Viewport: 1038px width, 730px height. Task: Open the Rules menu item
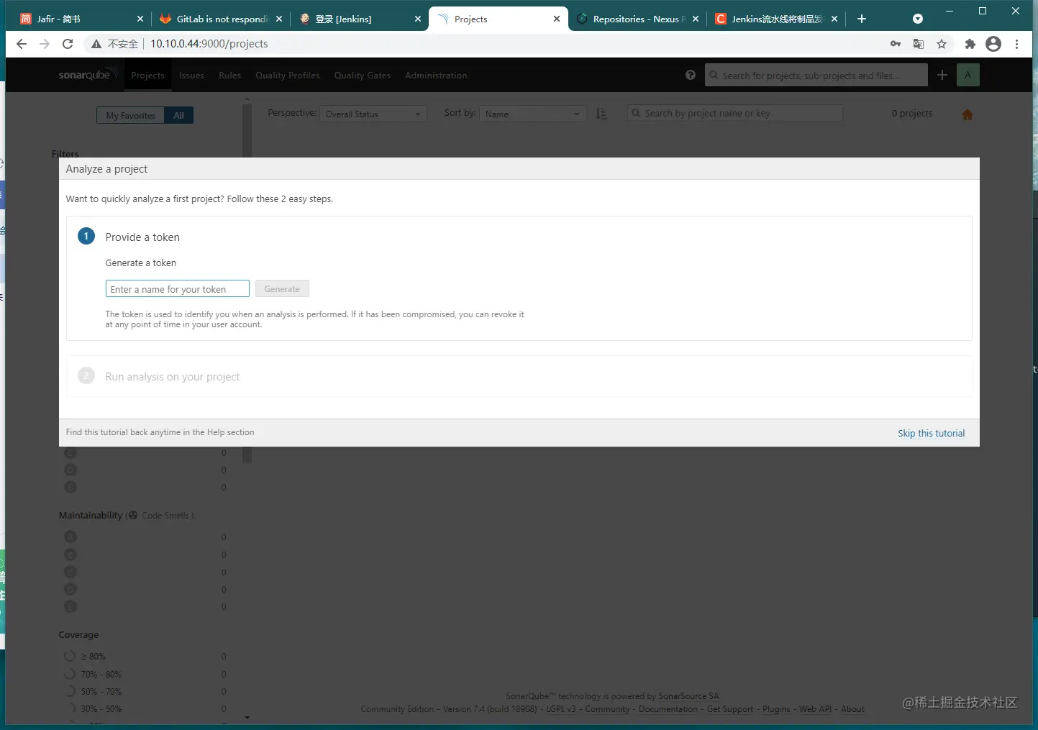(230, 75)
